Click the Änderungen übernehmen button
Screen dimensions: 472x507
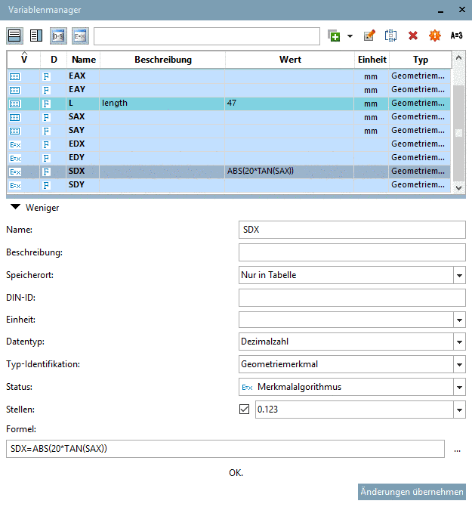tap(412, 492)
